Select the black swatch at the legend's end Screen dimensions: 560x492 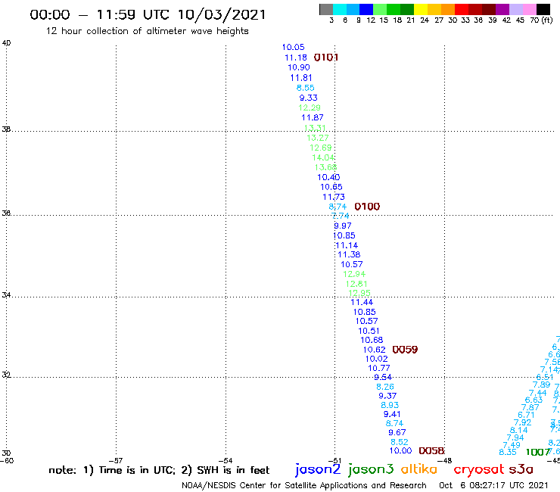click(x=543, y=9)
